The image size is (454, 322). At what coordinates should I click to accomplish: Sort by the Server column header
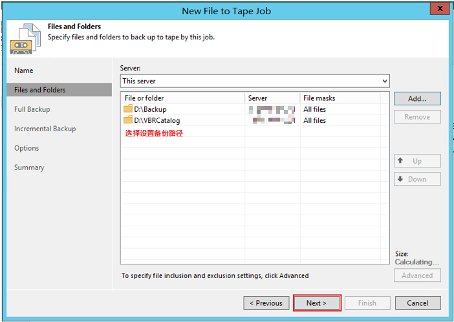click(272, 98)
